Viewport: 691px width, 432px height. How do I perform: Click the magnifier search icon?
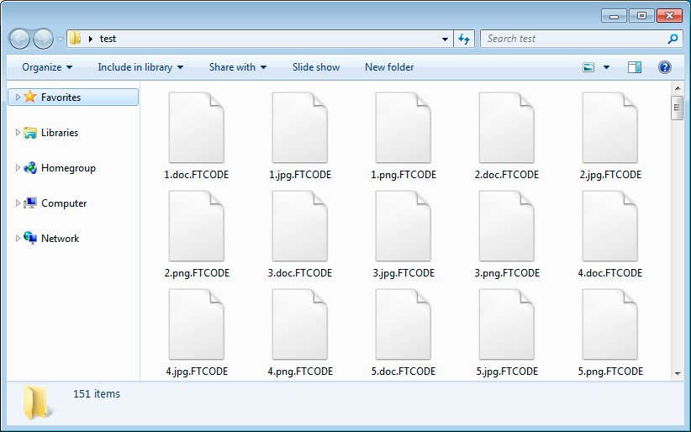coord(673,39)
